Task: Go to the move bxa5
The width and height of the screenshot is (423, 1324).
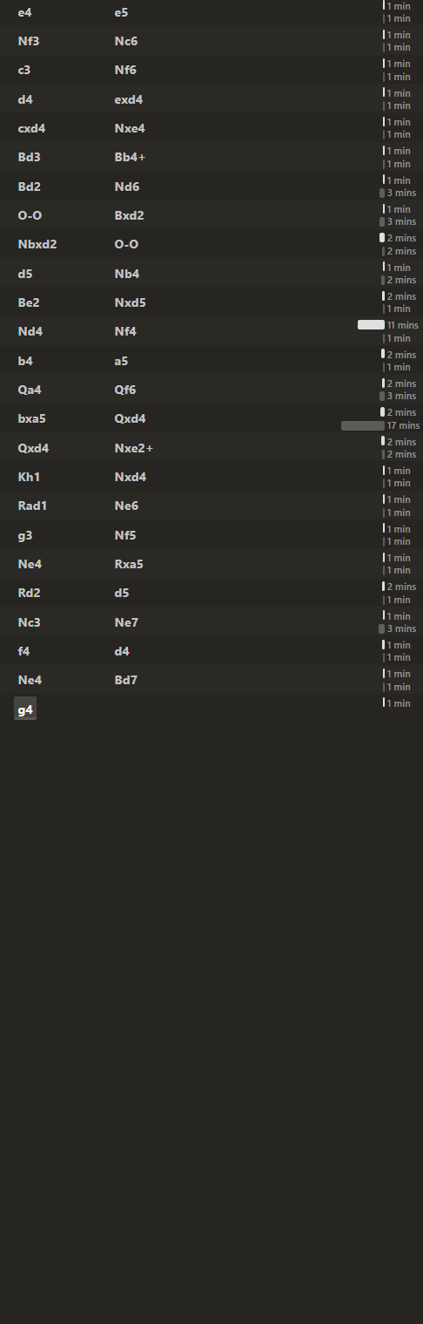Action: coord(31,418)
